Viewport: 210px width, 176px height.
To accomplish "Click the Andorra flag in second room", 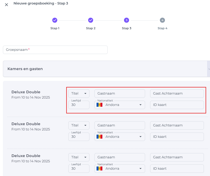I will pyautogui.click(x=99, y=137).
